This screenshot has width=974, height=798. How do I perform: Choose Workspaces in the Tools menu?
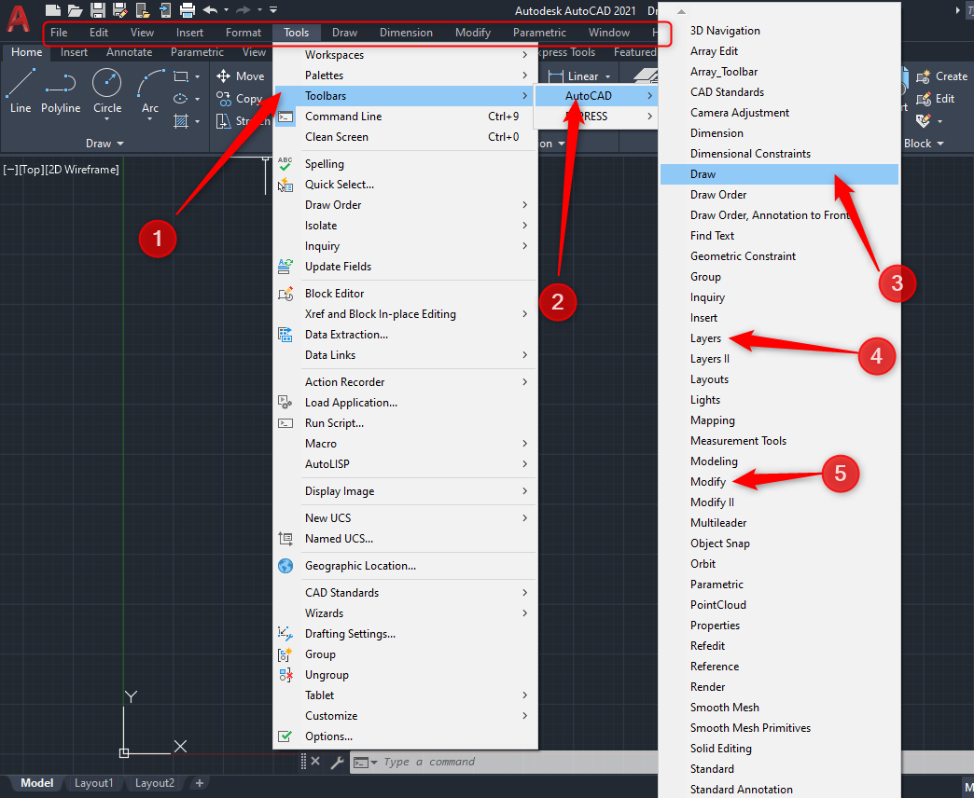[405, 55]
